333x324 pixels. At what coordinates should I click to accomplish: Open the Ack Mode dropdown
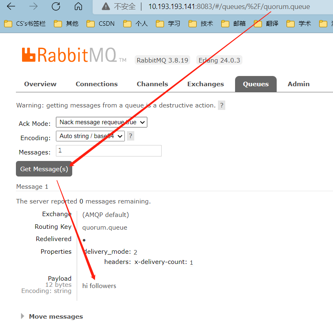(x=102, y=122)
